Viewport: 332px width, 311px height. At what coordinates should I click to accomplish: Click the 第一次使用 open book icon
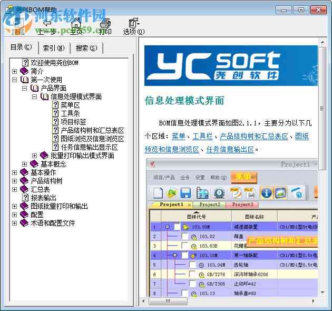click(24, 80)
